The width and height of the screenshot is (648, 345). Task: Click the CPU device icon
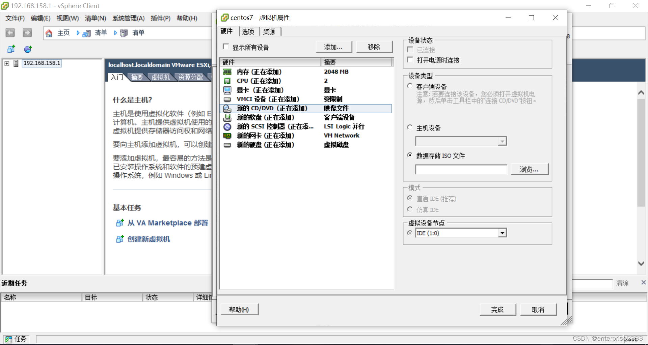pos(227,81)
